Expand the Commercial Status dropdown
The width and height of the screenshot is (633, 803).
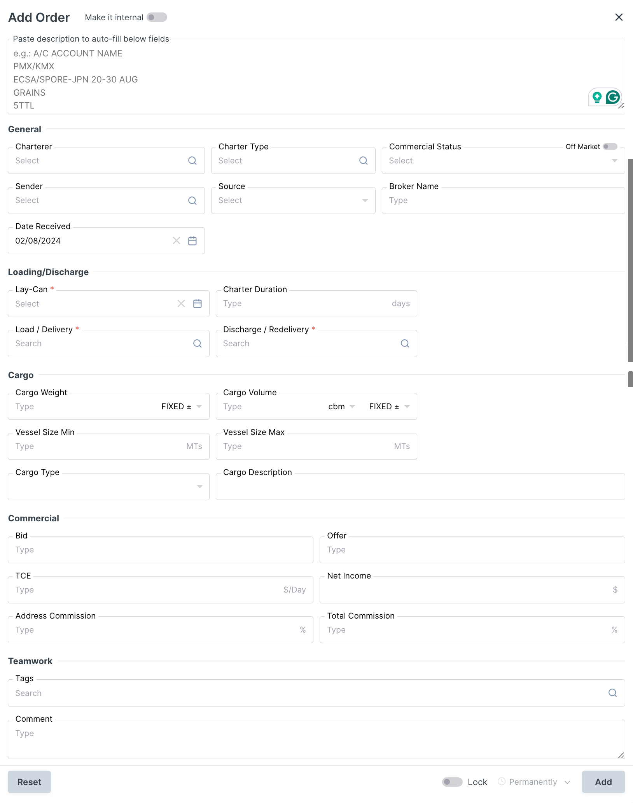pos(614,161)
